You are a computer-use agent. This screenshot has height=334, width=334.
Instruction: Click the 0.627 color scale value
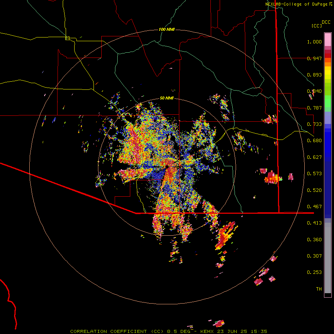(x=314, y=157)
